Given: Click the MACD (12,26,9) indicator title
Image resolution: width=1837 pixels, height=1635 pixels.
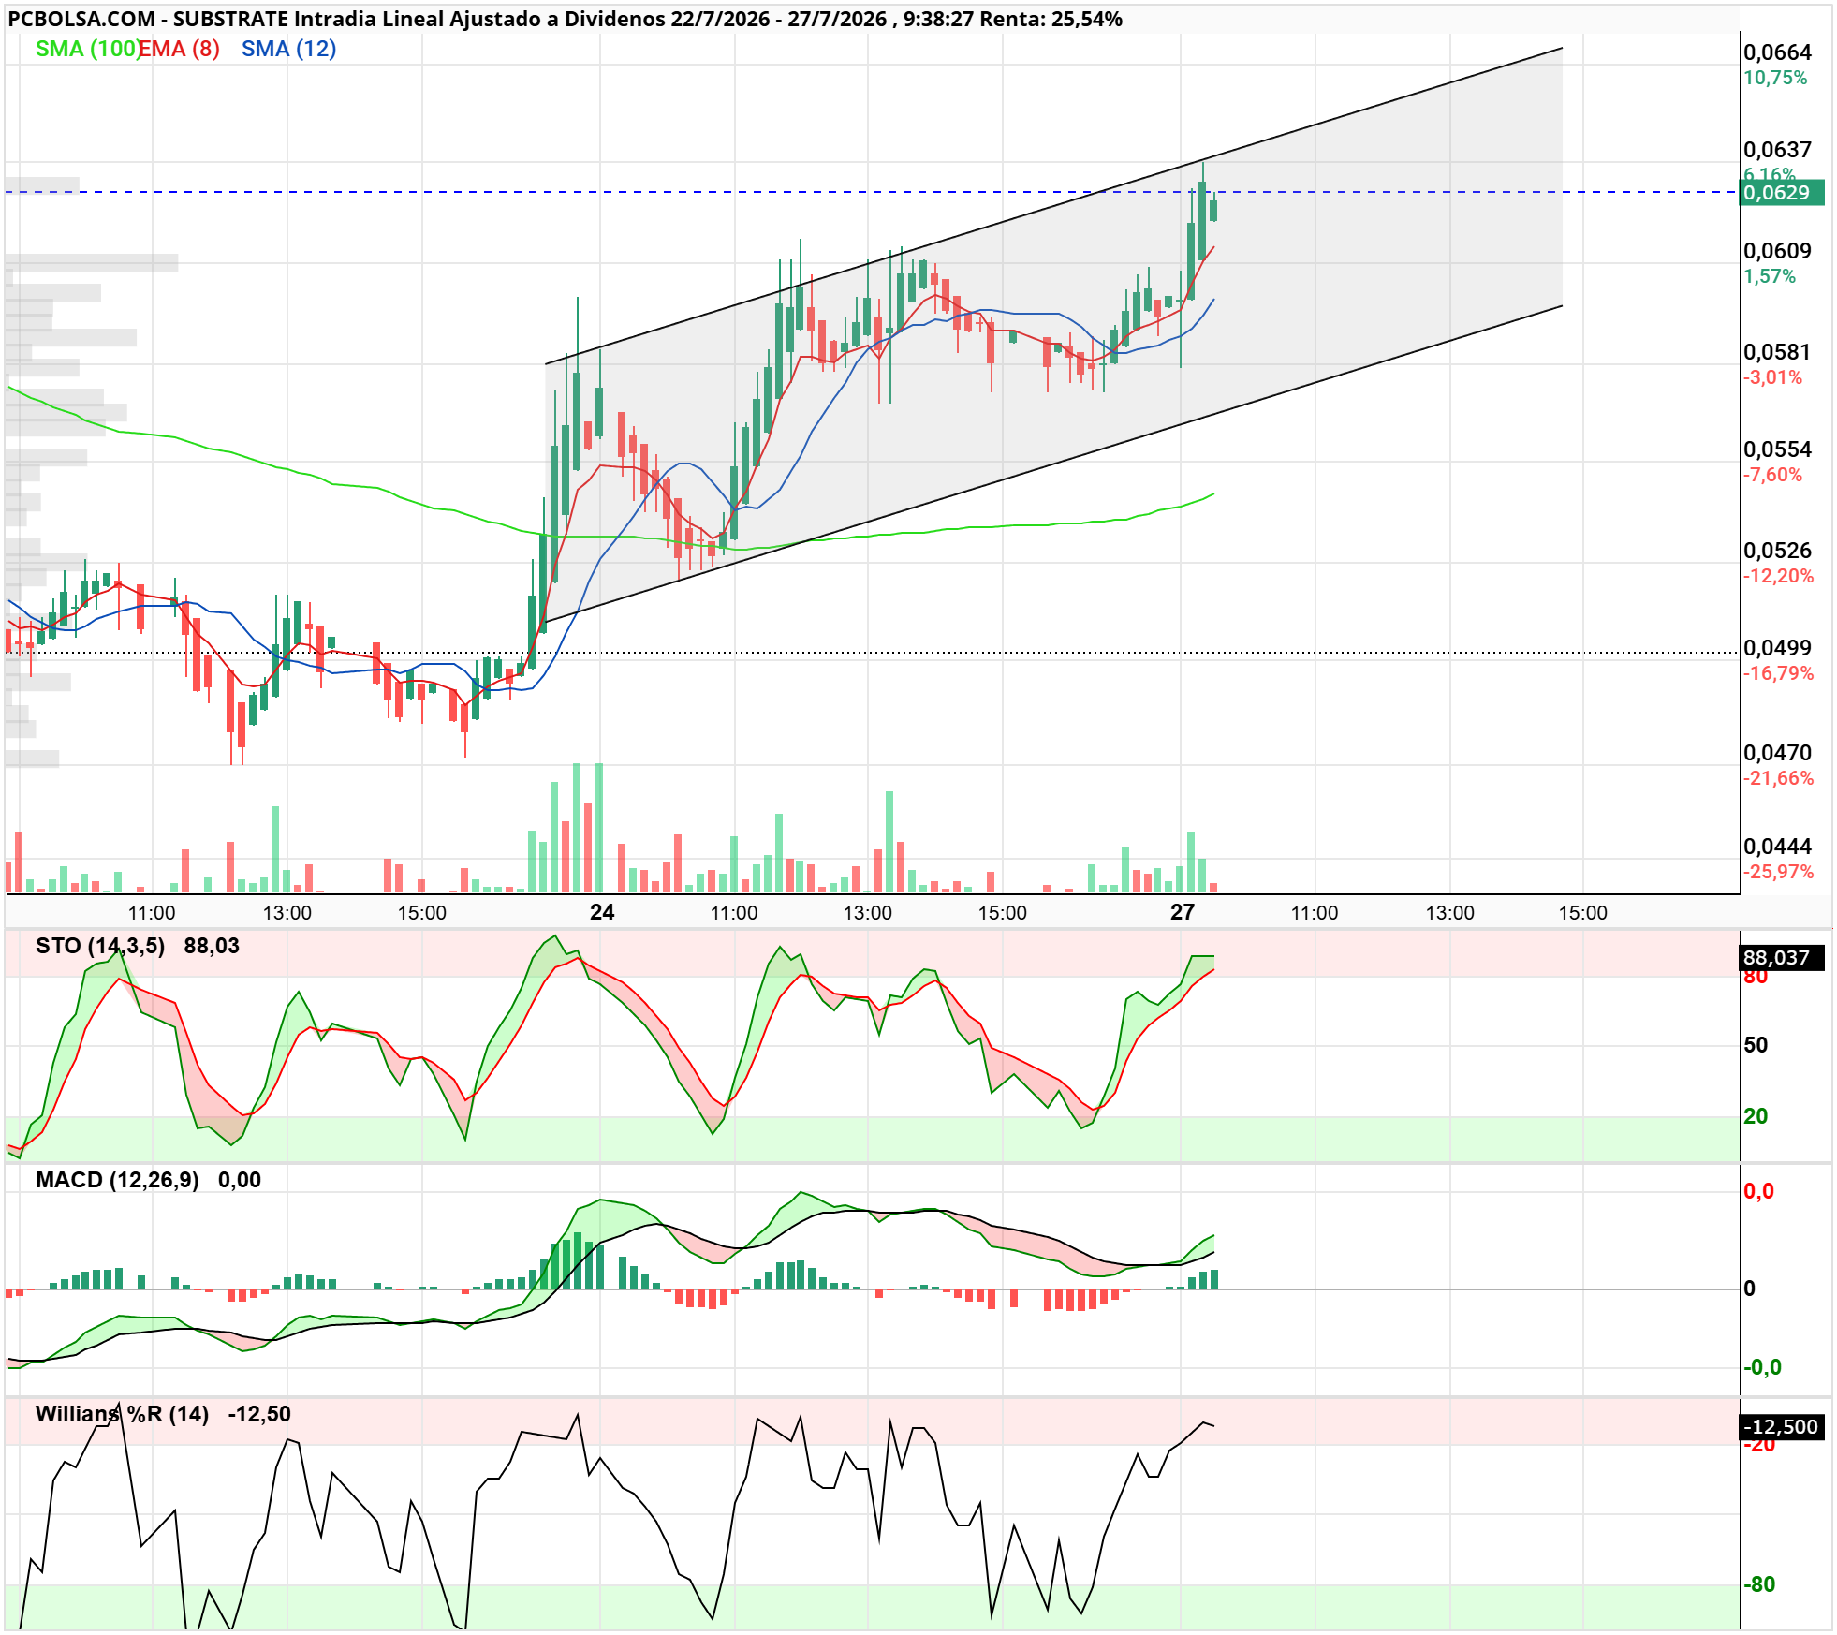Looking at the screenshot, I should pos(117,1180).
